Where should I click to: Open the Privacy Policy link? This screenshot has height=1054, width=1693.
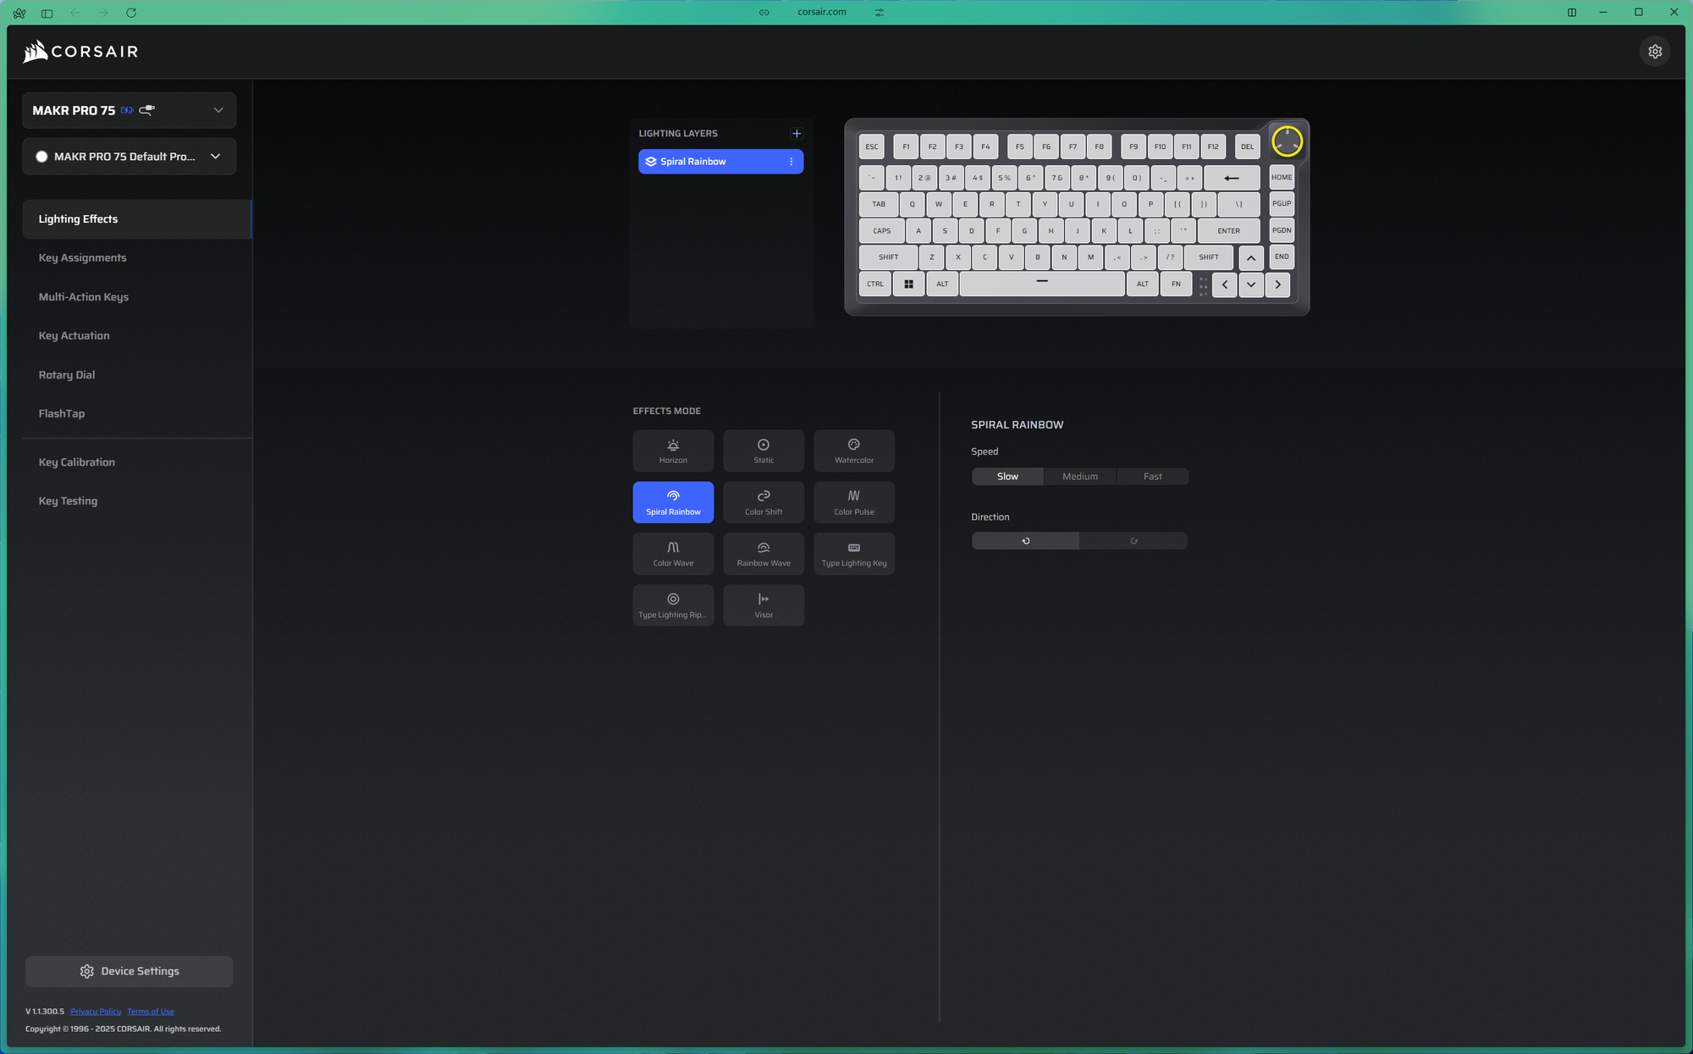(x=96, y=1012)
